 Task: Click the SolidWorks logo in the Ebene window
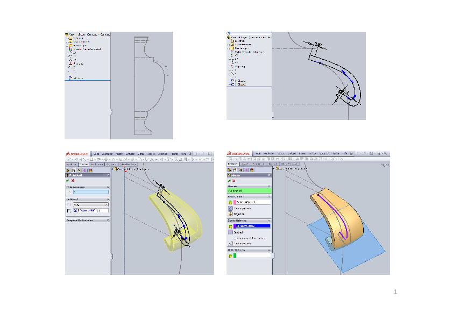(239, 153)
